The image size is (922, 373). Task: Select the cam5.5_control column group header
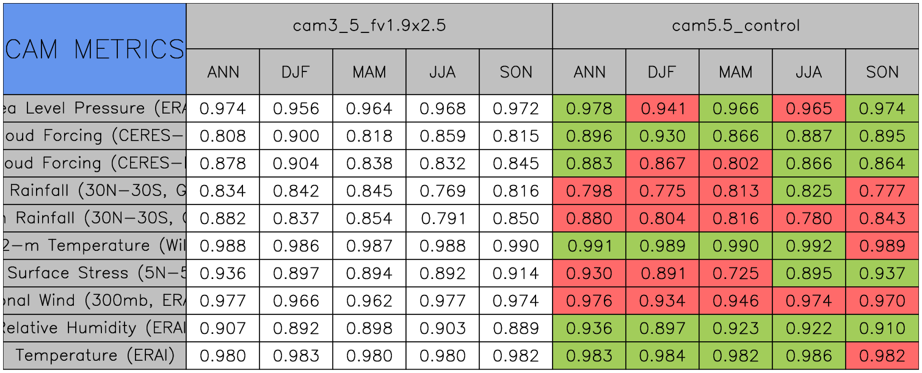coord(736,26)
